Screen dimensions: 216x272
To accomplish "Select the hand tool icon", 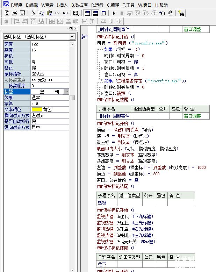I will (x=170, y=13).
